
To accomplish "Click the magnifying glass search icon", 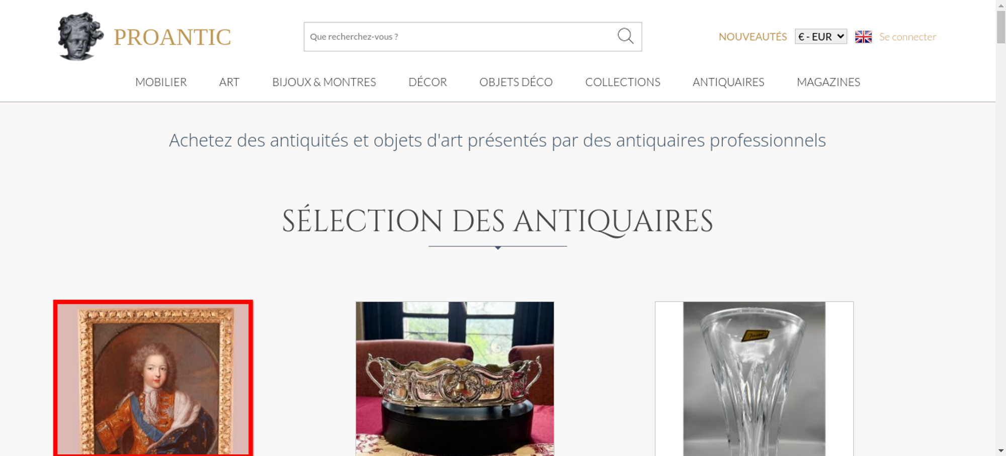I will 625,36.
